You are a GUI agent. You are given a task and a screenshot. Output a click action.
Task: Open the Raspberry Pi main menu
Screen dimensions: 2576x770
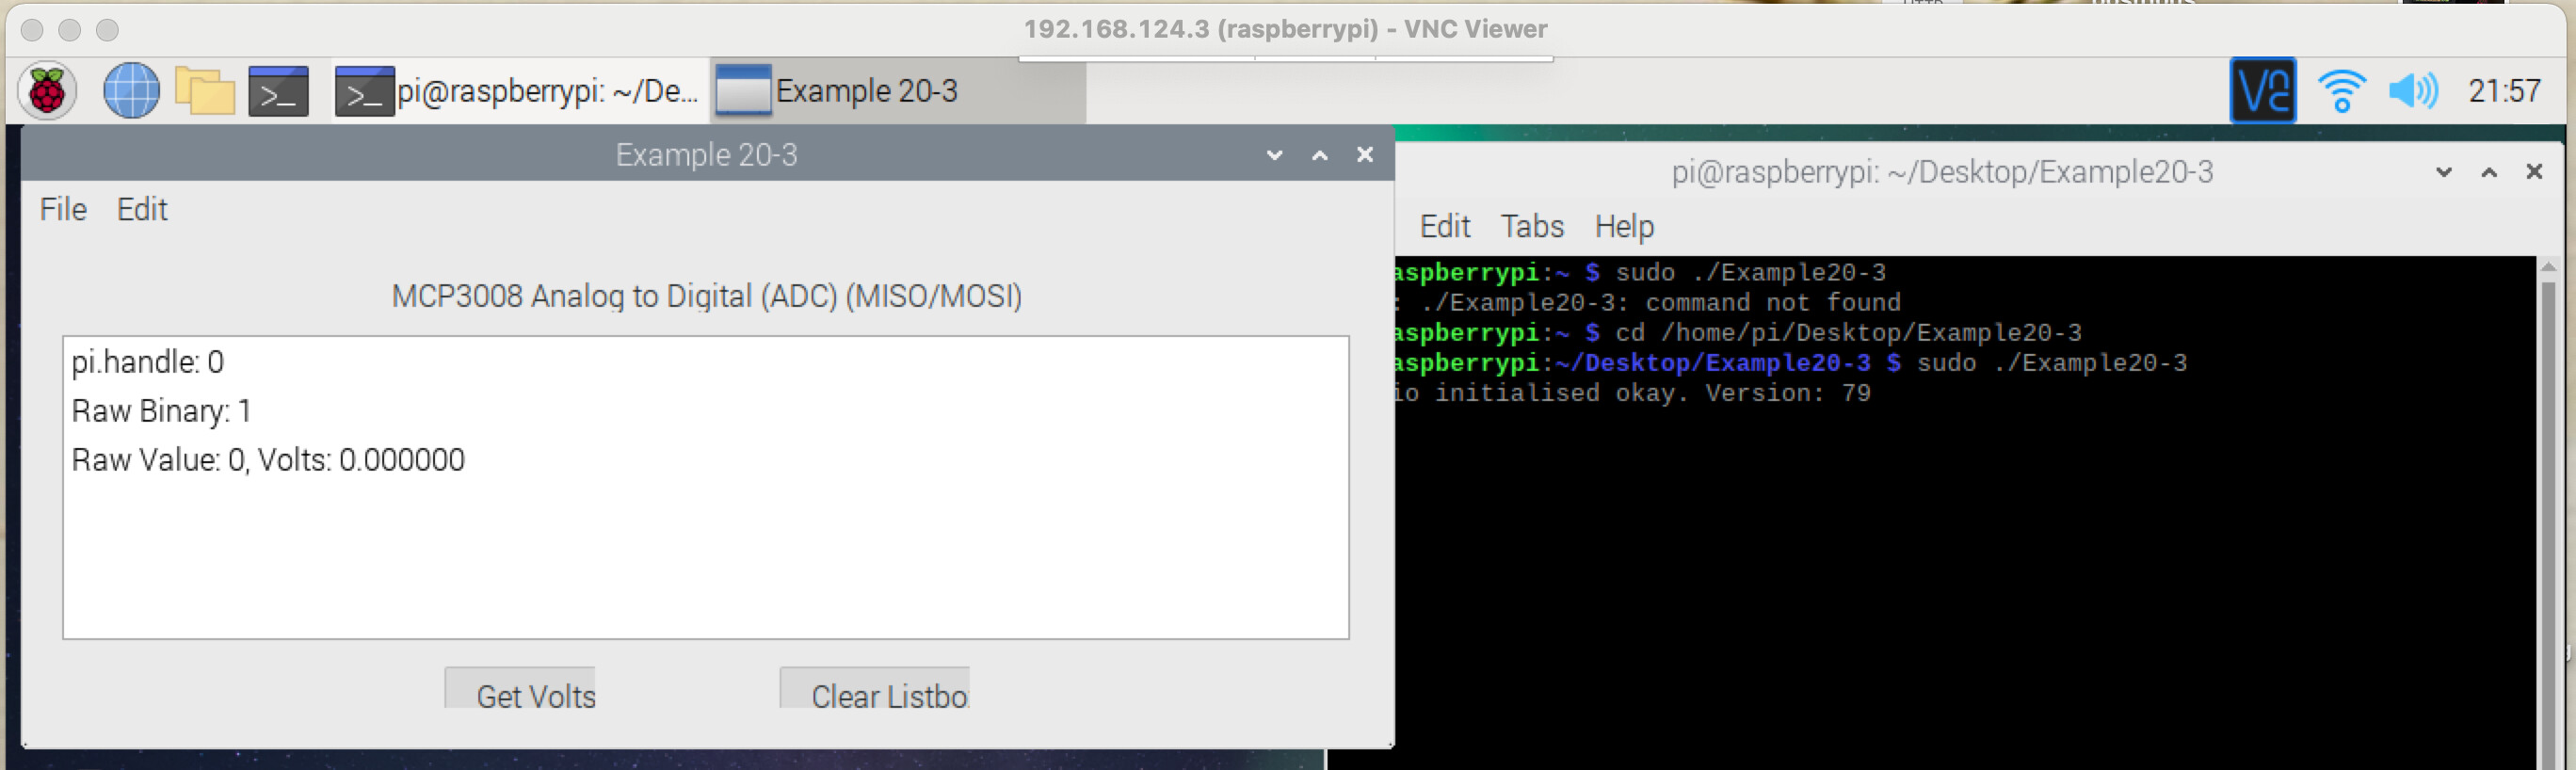click(47, 91)
